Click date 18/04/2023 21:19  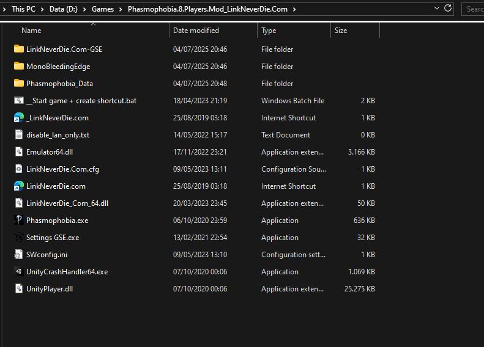pos(200,101)
